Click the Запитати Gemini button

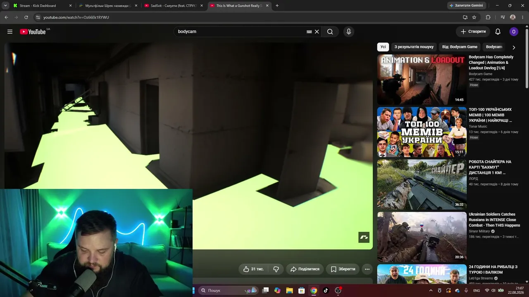click(466, 6)
